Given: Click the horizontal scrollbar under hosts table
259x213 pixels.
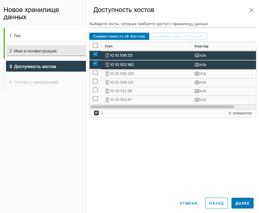Looking at the screenshot, I should pos(162,107).
